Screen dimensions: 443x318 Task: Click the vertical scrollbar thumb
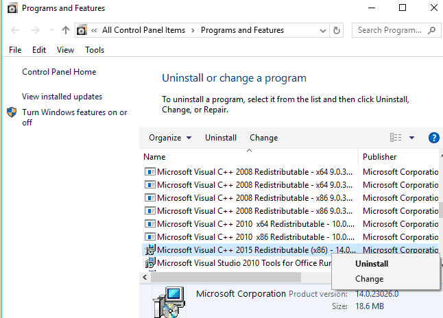441,210
